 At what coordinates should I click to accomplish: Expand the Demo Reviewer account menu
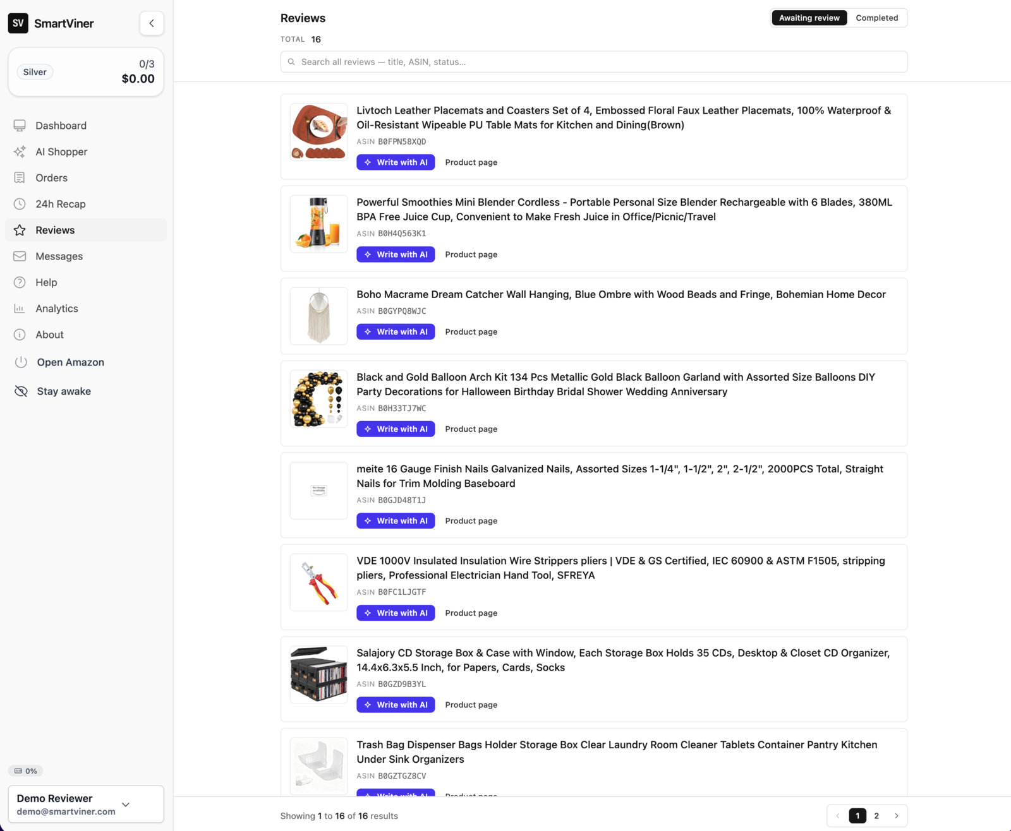86,804
